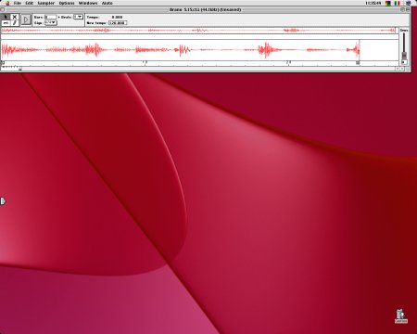Click the end marker on waveform ruler
This screenshot has width=417, height=334.
click(358, 63)
